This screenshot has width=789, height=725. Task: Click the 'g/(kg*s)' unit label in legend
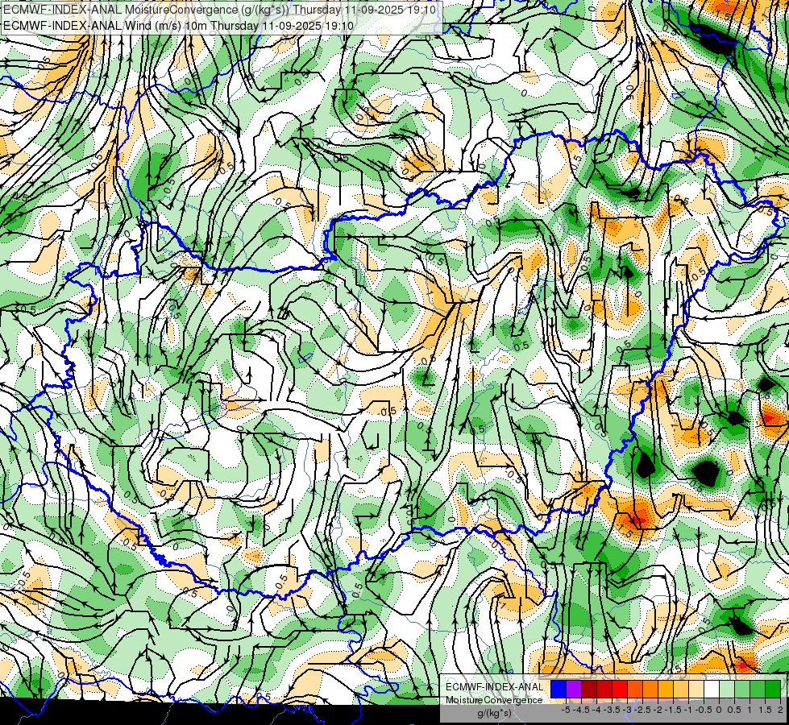click(x=494, y=713)
